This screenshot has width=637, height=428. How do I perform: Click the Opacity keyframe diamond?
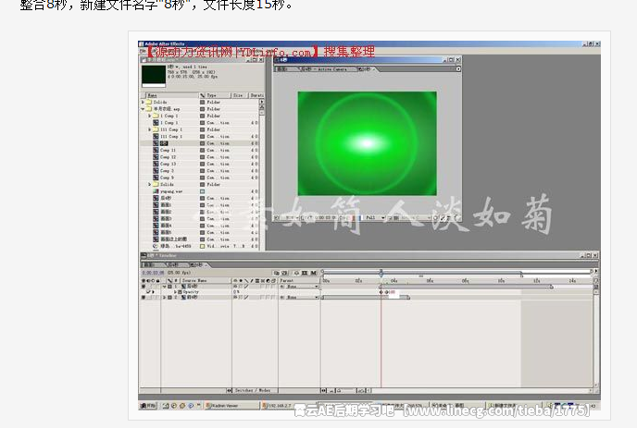tap(381, 292)
